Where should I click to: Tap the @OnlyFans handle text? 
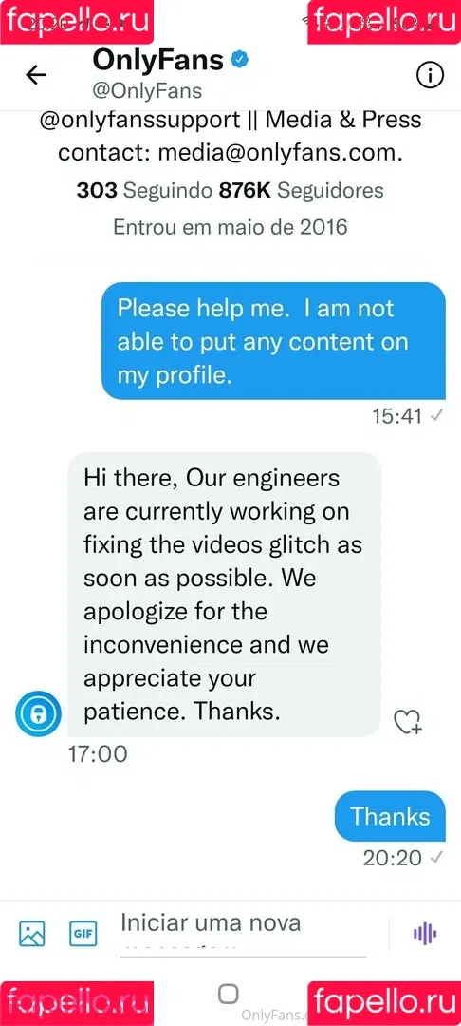147,90
